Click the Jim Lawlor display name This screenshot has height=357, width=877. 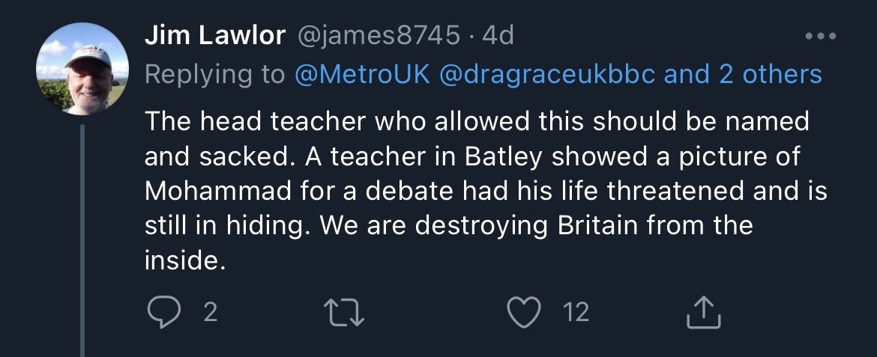pos(214,36)
